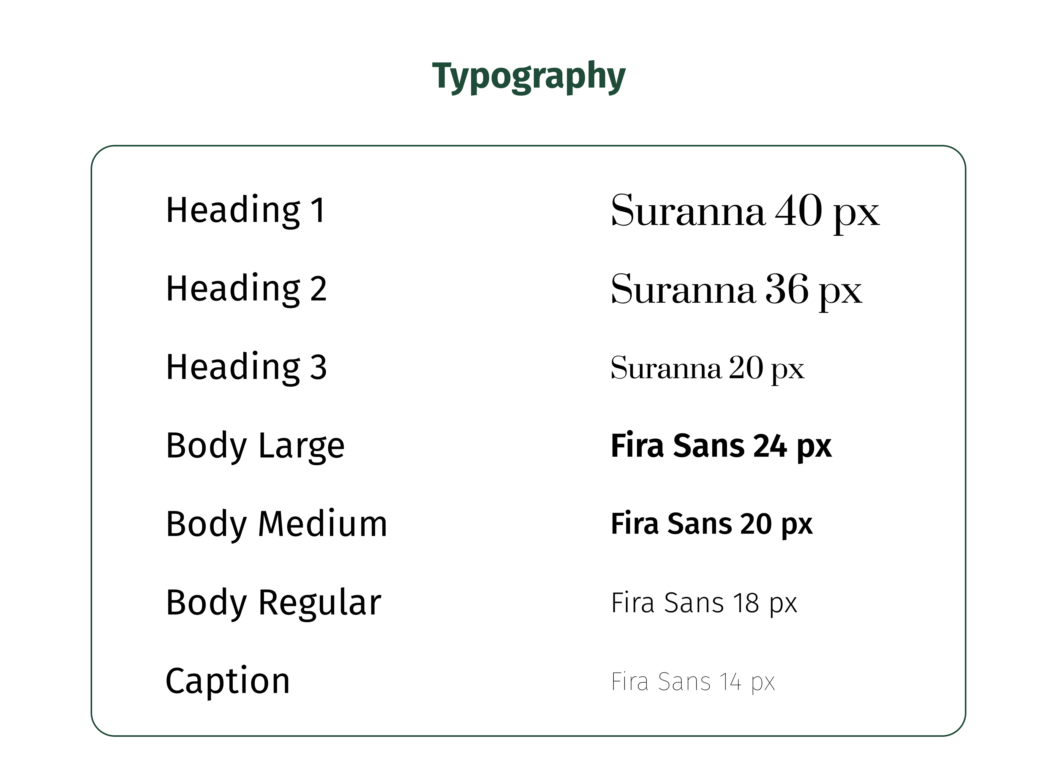Select the Caption label

click(228, 682)
